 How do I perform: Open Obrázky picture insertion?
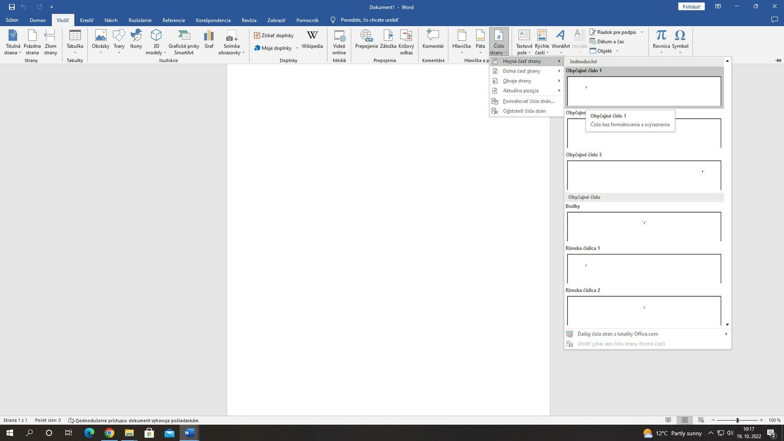point(100,42)
